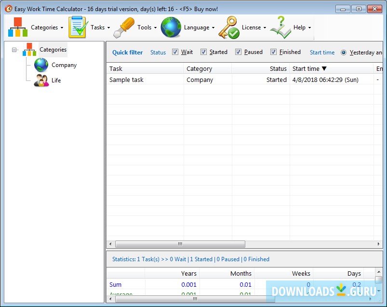This screenshot has width=387, height=307.
Task: Toggle the Paused status checkbox
Action: pos(238,52)
